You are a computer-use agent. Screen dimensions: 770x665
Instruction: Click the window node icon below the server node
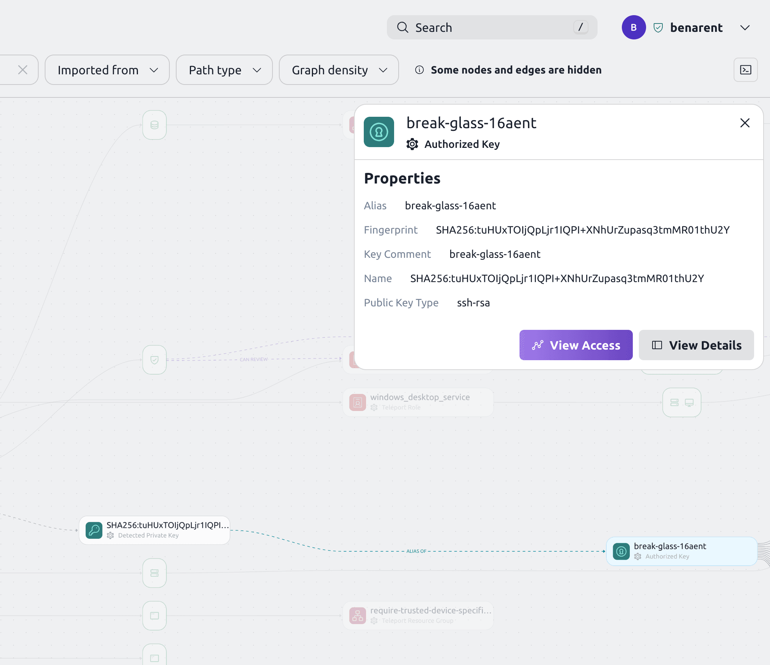(154, 616)
